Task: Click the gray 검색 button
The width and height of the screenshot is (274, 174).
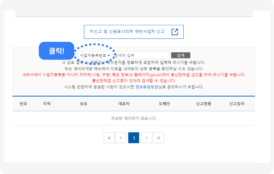Action: click(x=181, y=55)
